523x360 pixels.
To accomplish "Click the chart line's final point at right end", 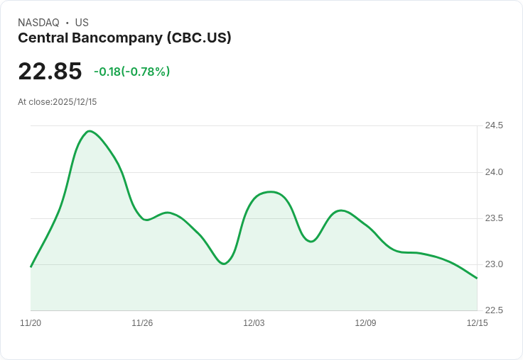I will (x=477, y=278).
